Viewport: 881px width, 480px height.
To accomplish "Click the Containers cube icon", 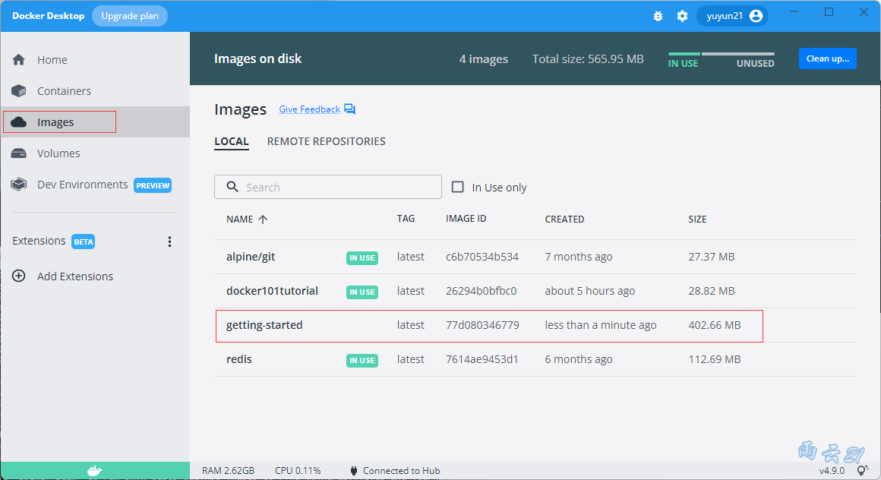I will [18, 91].
